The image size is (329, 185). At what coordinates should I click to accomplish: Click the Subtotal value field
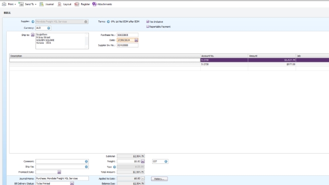131,156
